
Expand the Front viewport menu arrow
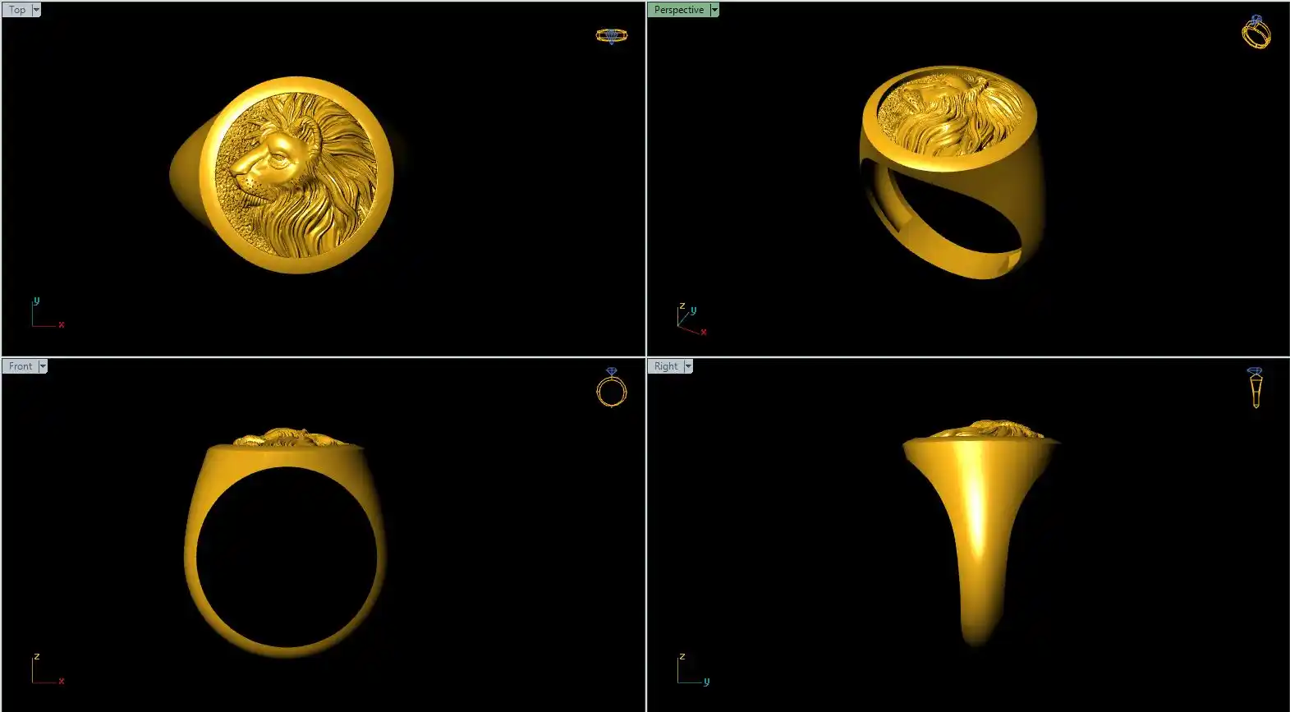pyautogui.click(x=43, y=366)
